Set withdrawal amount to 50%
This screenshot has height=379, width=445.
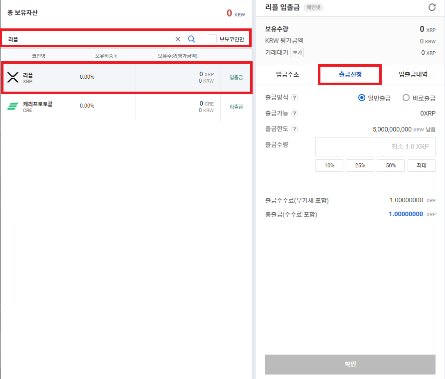[x=391, y=165]
